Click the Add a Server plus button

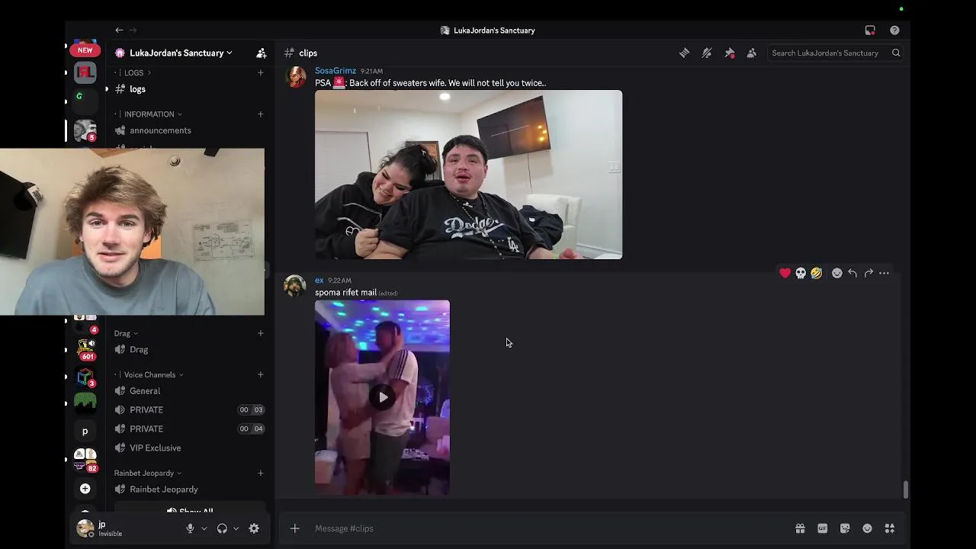click(x=85, y=489)
